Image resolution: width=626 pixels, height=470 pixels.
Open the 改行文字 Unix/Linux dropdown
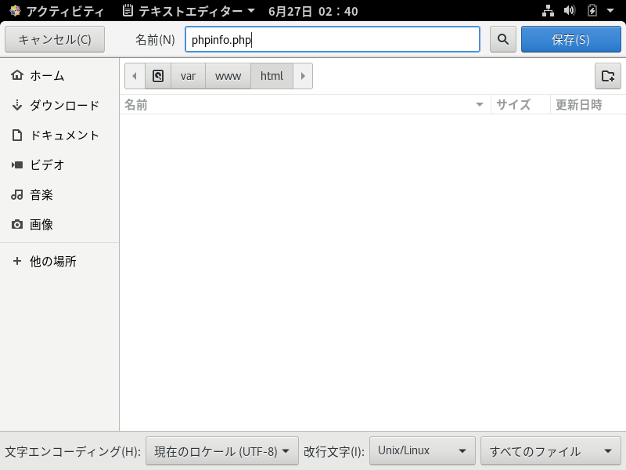pos(422,450)
